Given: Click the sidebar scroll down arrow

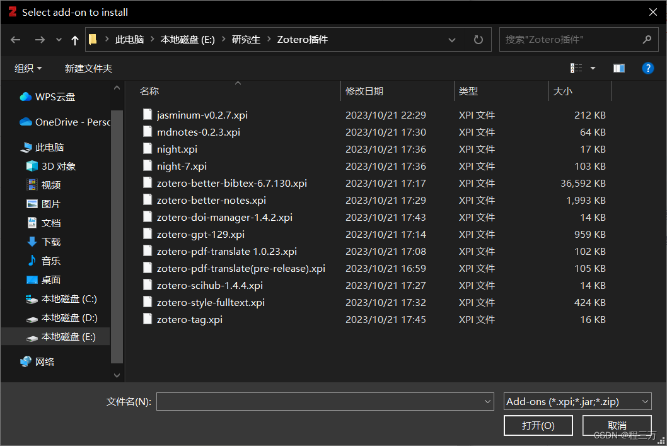Looking at the screenshot, I should [x=117, y=375].
